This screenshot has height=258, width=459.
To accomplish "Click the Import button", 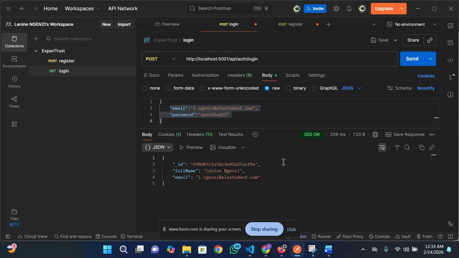I will pos(124,24).
